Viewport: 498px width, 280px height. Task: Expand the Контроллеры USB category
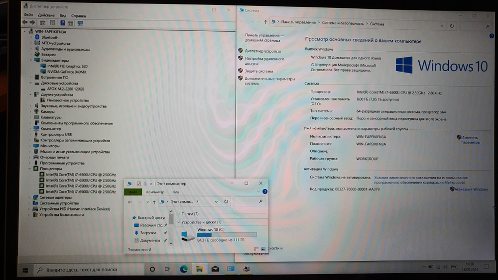30,134
